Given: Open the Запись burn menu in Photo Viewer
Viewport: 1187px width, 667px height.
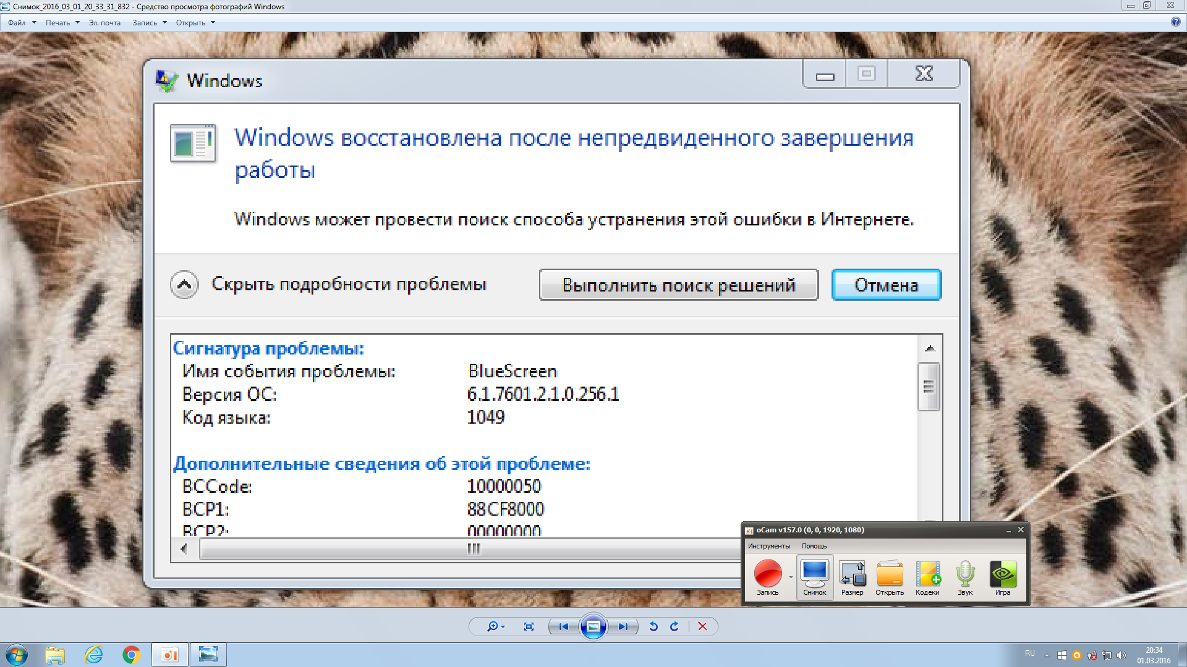Looking at the screenshot, I should pyautogui.click(x=150, y=23).
